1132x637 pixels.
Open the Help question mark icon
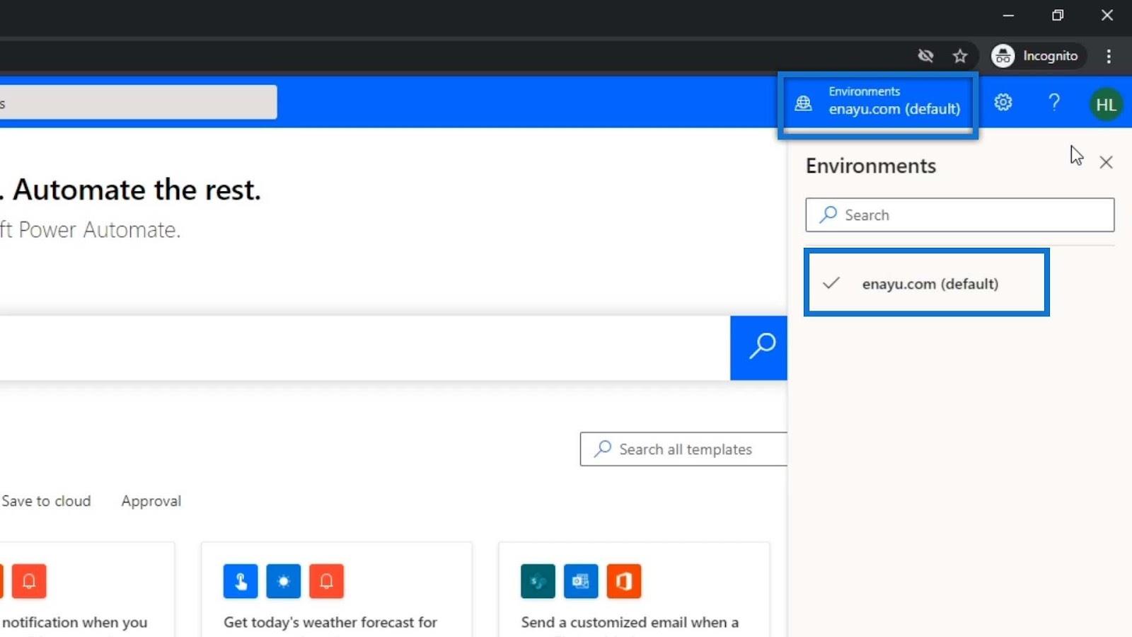point(1054,103)
